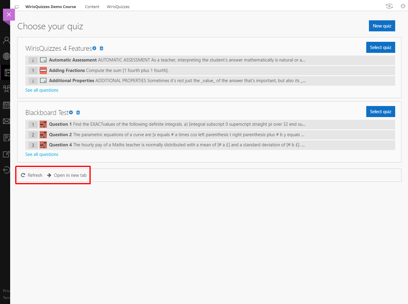
Task: Open the profile icon in the sidebar
Action: pyautogui.click(x=6, y=40)
